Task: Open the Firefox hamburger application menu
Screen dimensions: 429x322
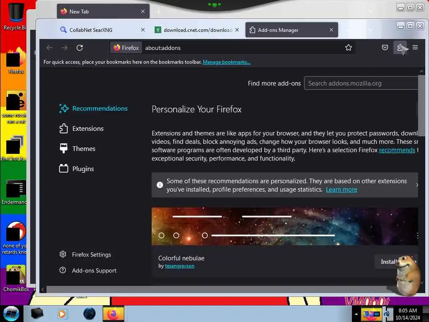Action: coord(415,47)
